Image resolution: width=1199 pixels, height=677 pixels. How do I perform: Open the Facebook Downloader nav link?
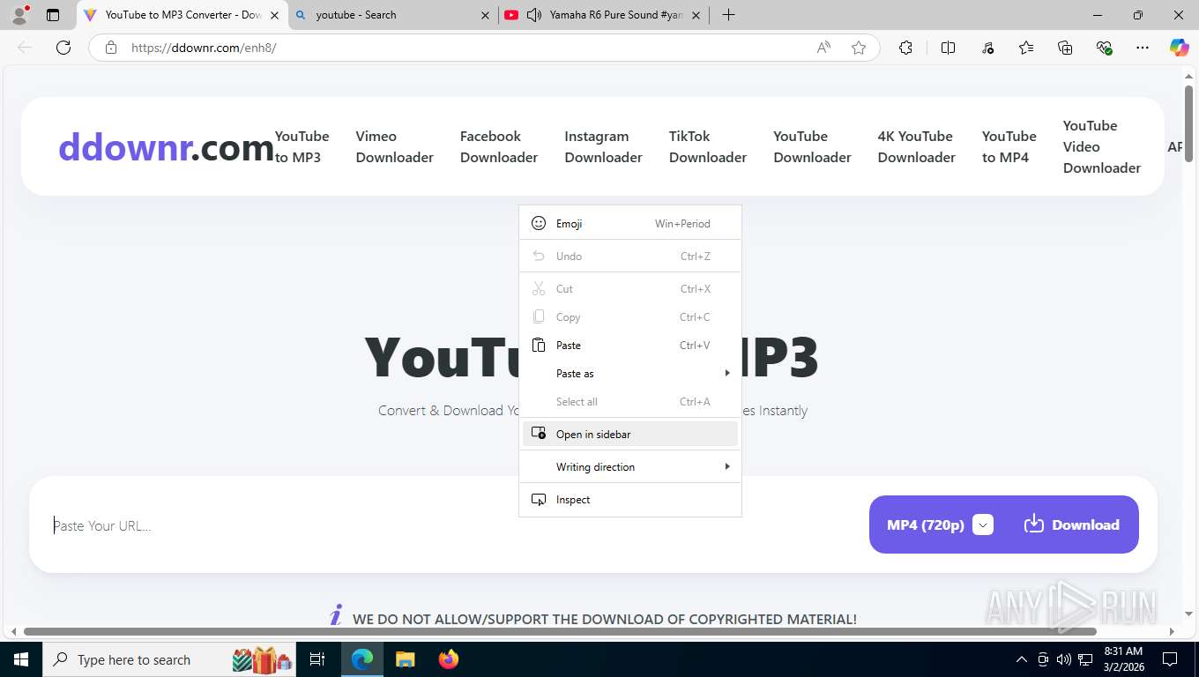click(499, 146)
